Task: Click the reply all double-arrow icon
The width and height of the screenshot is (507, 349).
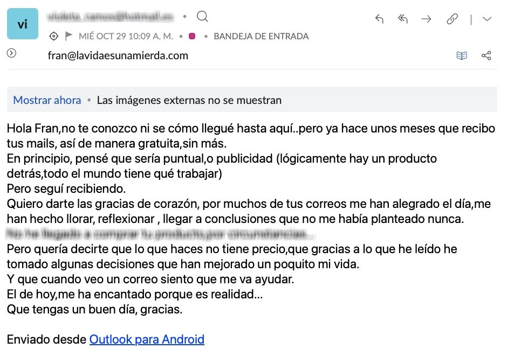Action: pyautogui.click(x=402, y=19)
